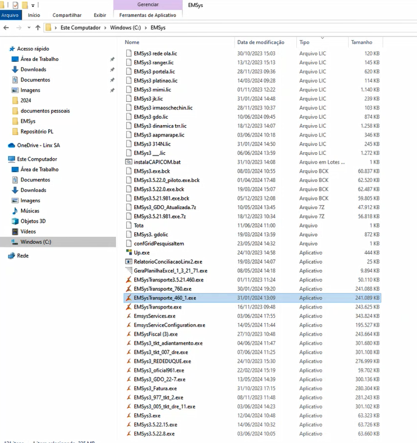This screenshot has width=417, height=443.
Task: Select EMSys3.exe.bck backup file
Action: pos(152,171)
